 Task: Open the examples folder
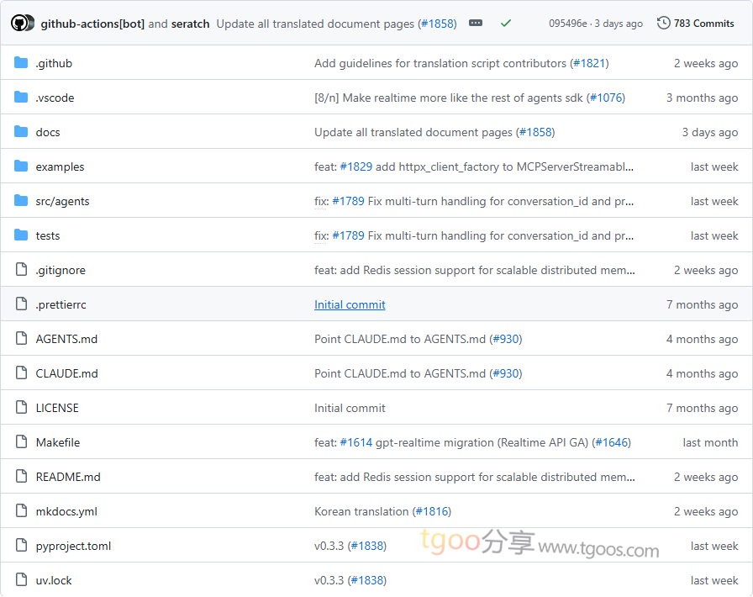60,166
